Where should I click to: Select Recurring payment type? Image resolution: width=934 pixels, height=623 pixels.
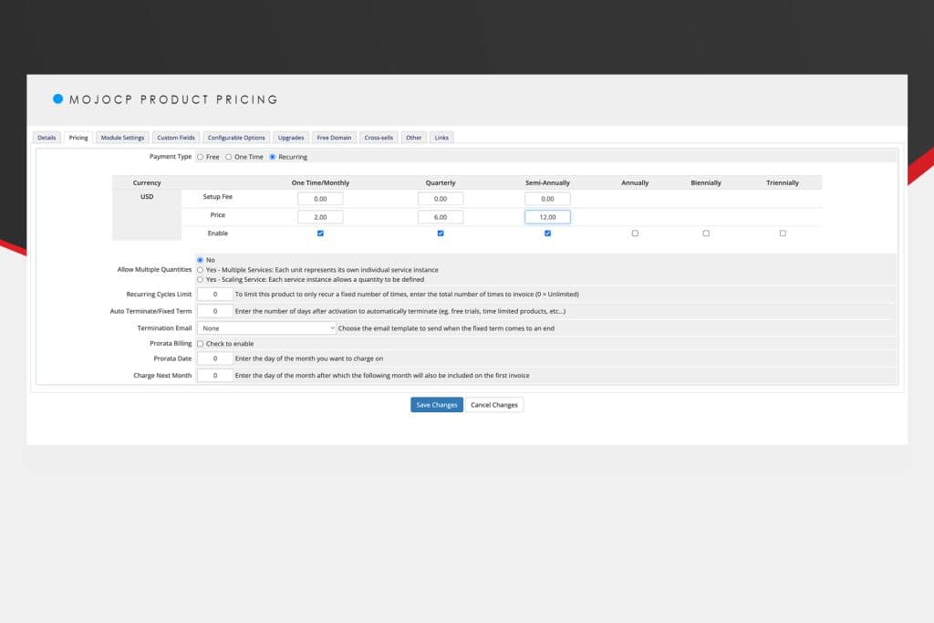[x=272, y=157]
